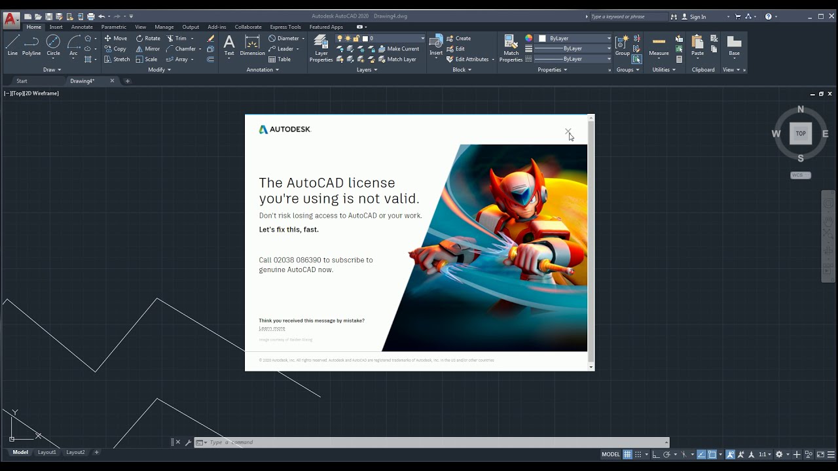This screenshot has height=471, width=838.
Task: Select the Mirror tool
Action: point(148,48)
